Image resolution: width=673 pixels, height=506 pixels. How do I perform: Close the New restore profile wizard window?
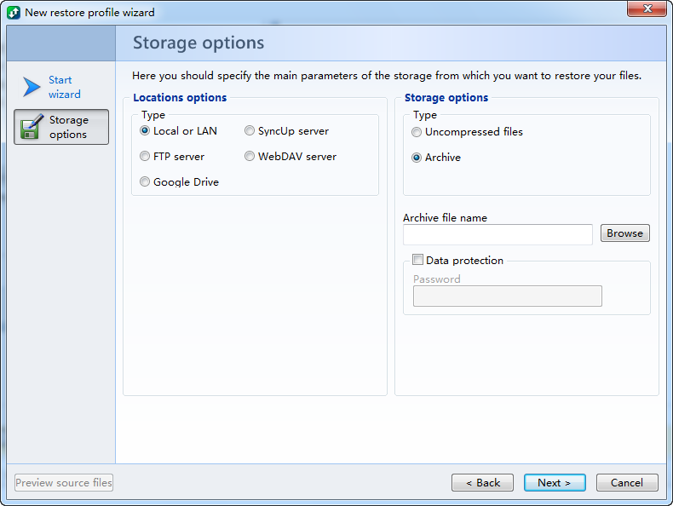click(x=647, y=9)
